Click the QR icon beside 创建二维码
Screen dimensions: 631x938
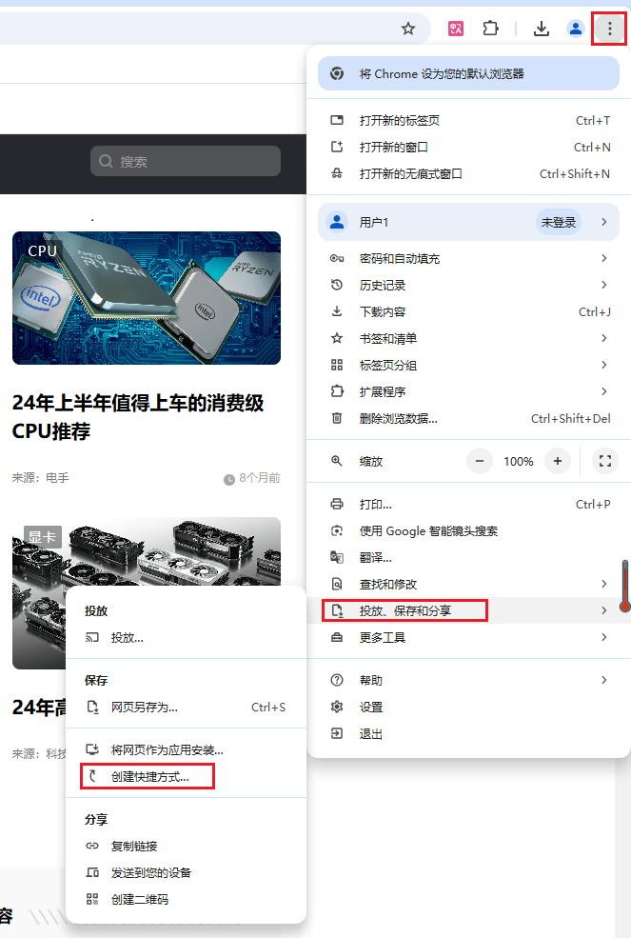pyautogui.click(x=92, y=899)
